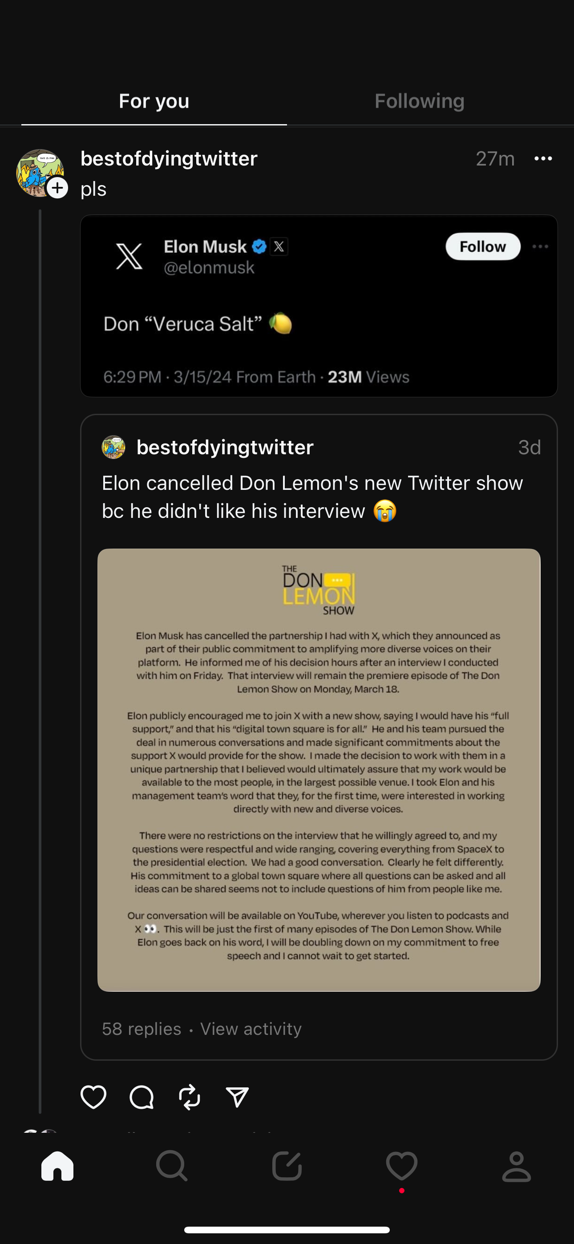The image size is (574, 1244).
Task: Select the For you tab
Action: click(x=154, y=101)
